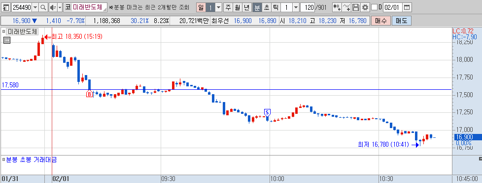Click the 17,500 label on price axis
The image size is (482, 183).
(x=464, y=95)
